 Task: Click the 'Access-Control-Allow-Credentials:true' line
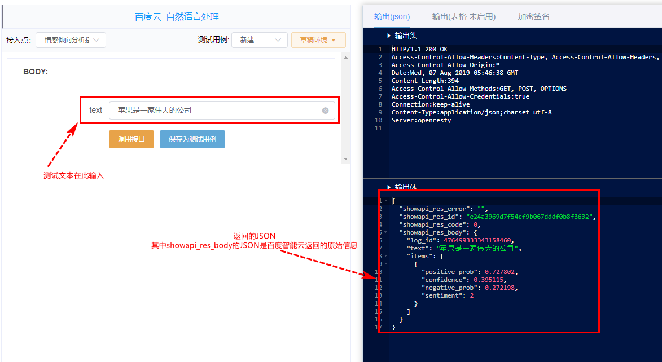click(x=460, y=96)
